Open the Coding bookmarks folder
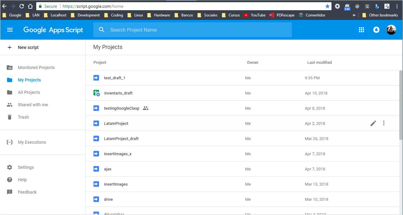Viewport: 403px width, 215px height. [x=114, y=15]
